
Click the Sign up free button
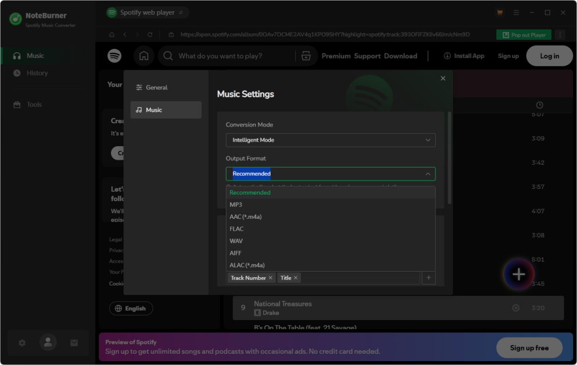pyautogui.click(x=529, y=348)
